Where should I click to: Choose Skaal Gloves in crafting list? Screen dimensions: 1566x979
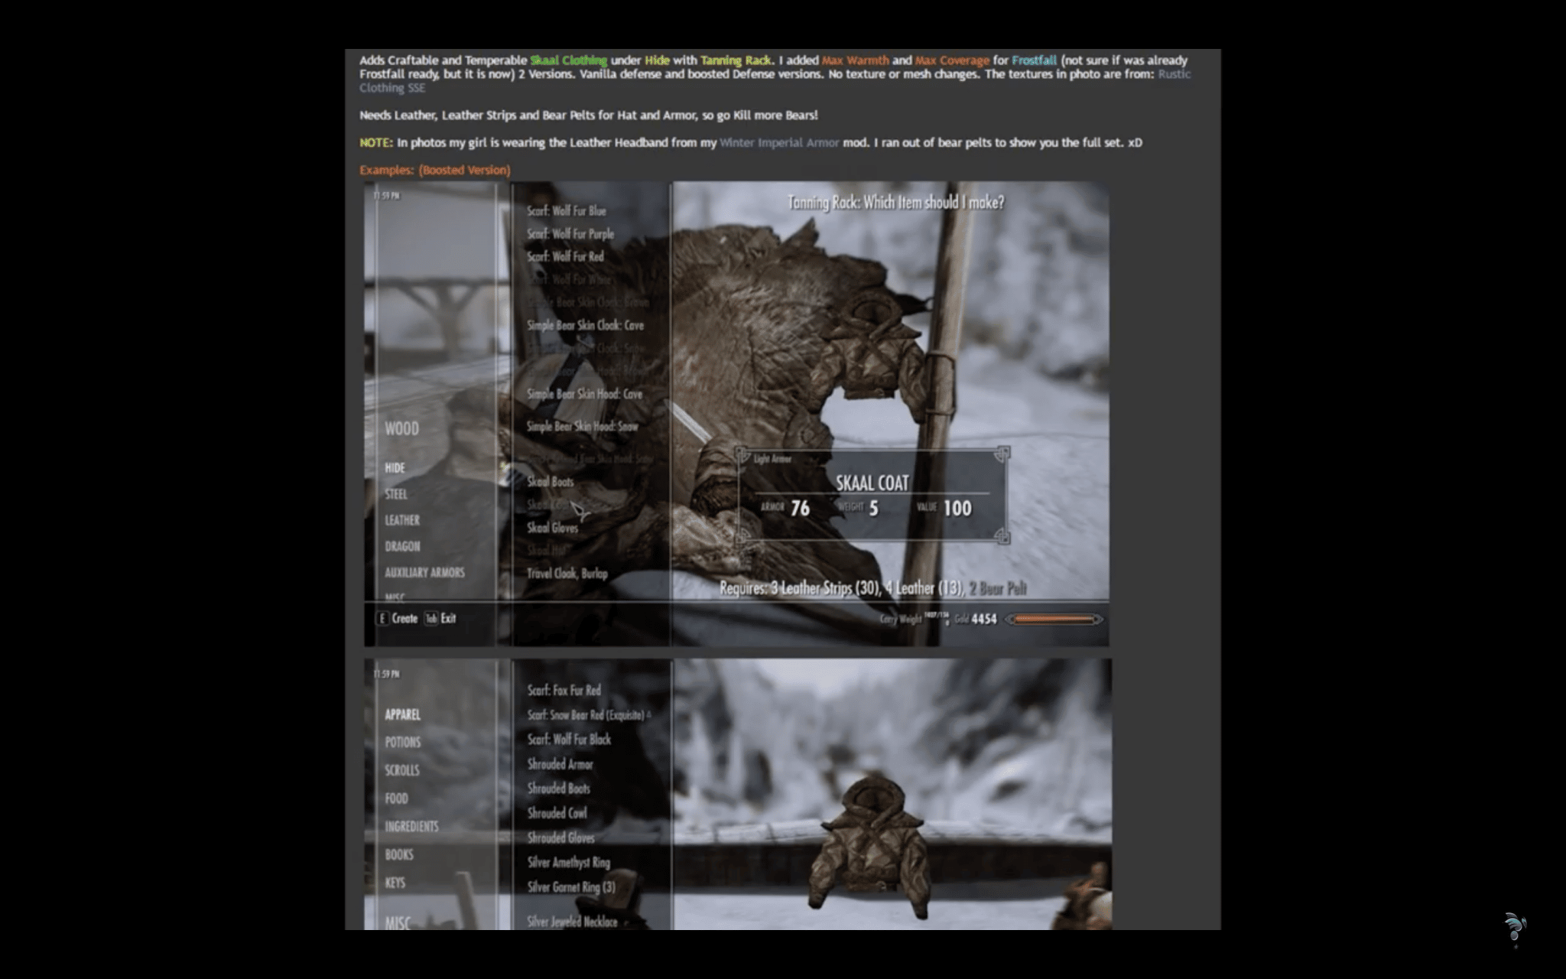553,528
